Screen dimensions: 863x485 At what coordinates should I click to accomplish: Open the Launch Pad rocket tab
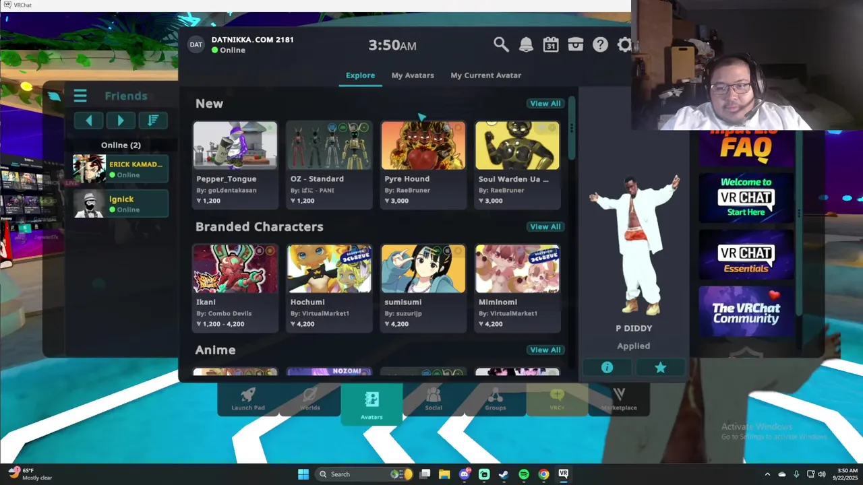[248, 399]
